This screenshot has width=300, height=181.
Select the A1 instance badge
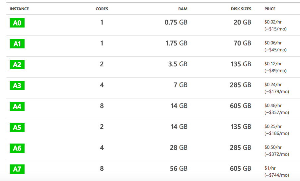point(17,44)
